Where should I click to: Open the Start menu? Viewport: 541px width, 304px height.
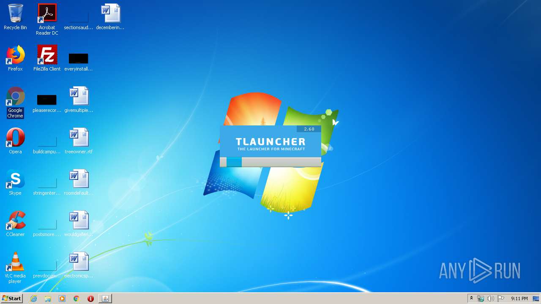tap(11, 299)
